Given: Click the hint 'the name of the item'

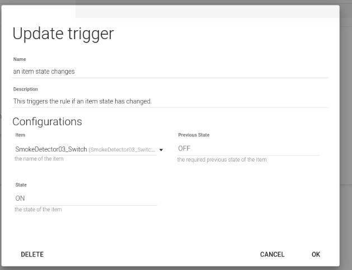Looking at the screenshot, I should point(39,160).
